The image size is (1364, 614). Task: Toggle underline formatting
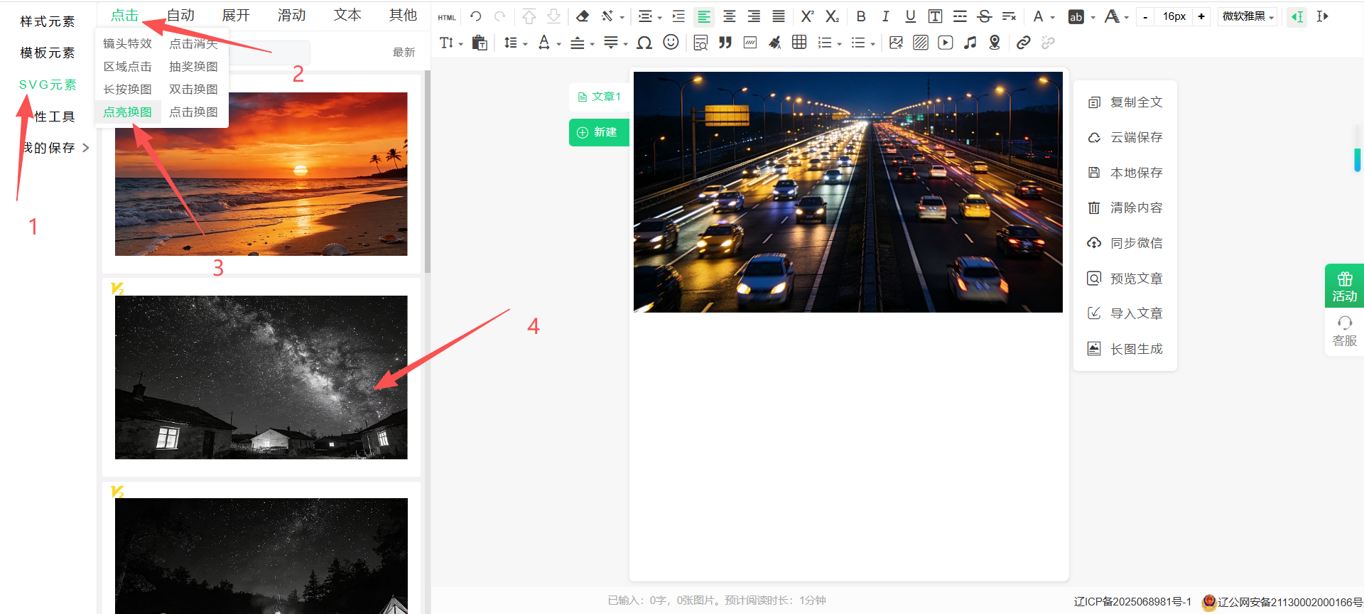910,16
